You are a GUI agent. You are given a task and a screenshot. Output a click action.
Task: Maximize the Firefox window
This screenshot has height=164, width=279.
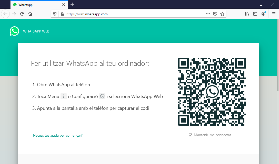click(x=261, y=4)
